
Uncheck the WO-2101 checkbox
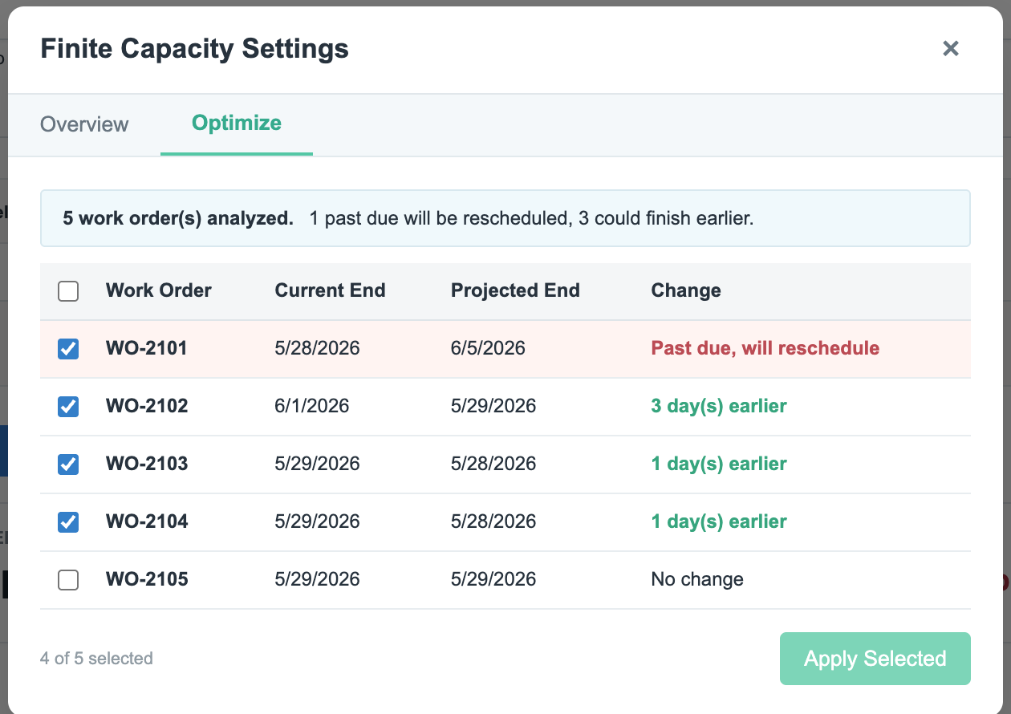click(x=68, y=349)
